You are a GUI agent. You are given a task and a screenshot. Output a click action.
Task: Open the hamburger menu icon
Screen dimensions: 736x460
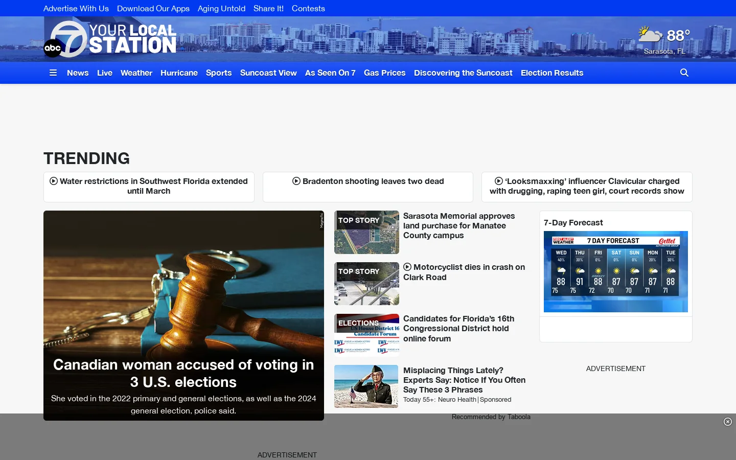click(53, 73)
